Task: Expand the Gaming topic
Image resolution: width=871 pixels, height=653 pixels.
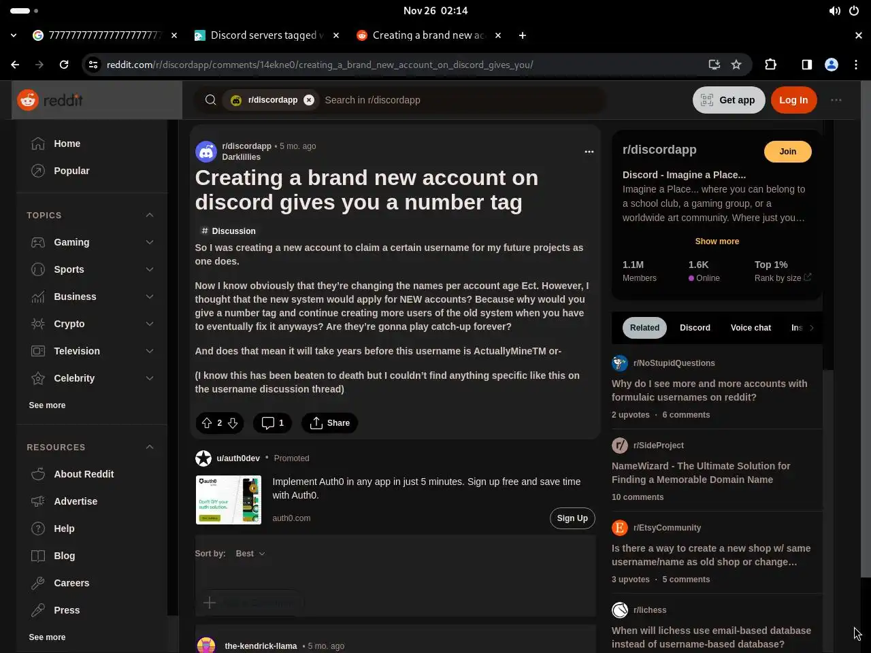Action: coord(150,242)
